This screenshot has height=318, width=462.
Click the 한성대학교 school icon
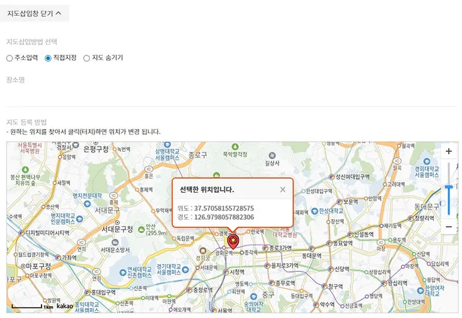(x=315, y=211)
